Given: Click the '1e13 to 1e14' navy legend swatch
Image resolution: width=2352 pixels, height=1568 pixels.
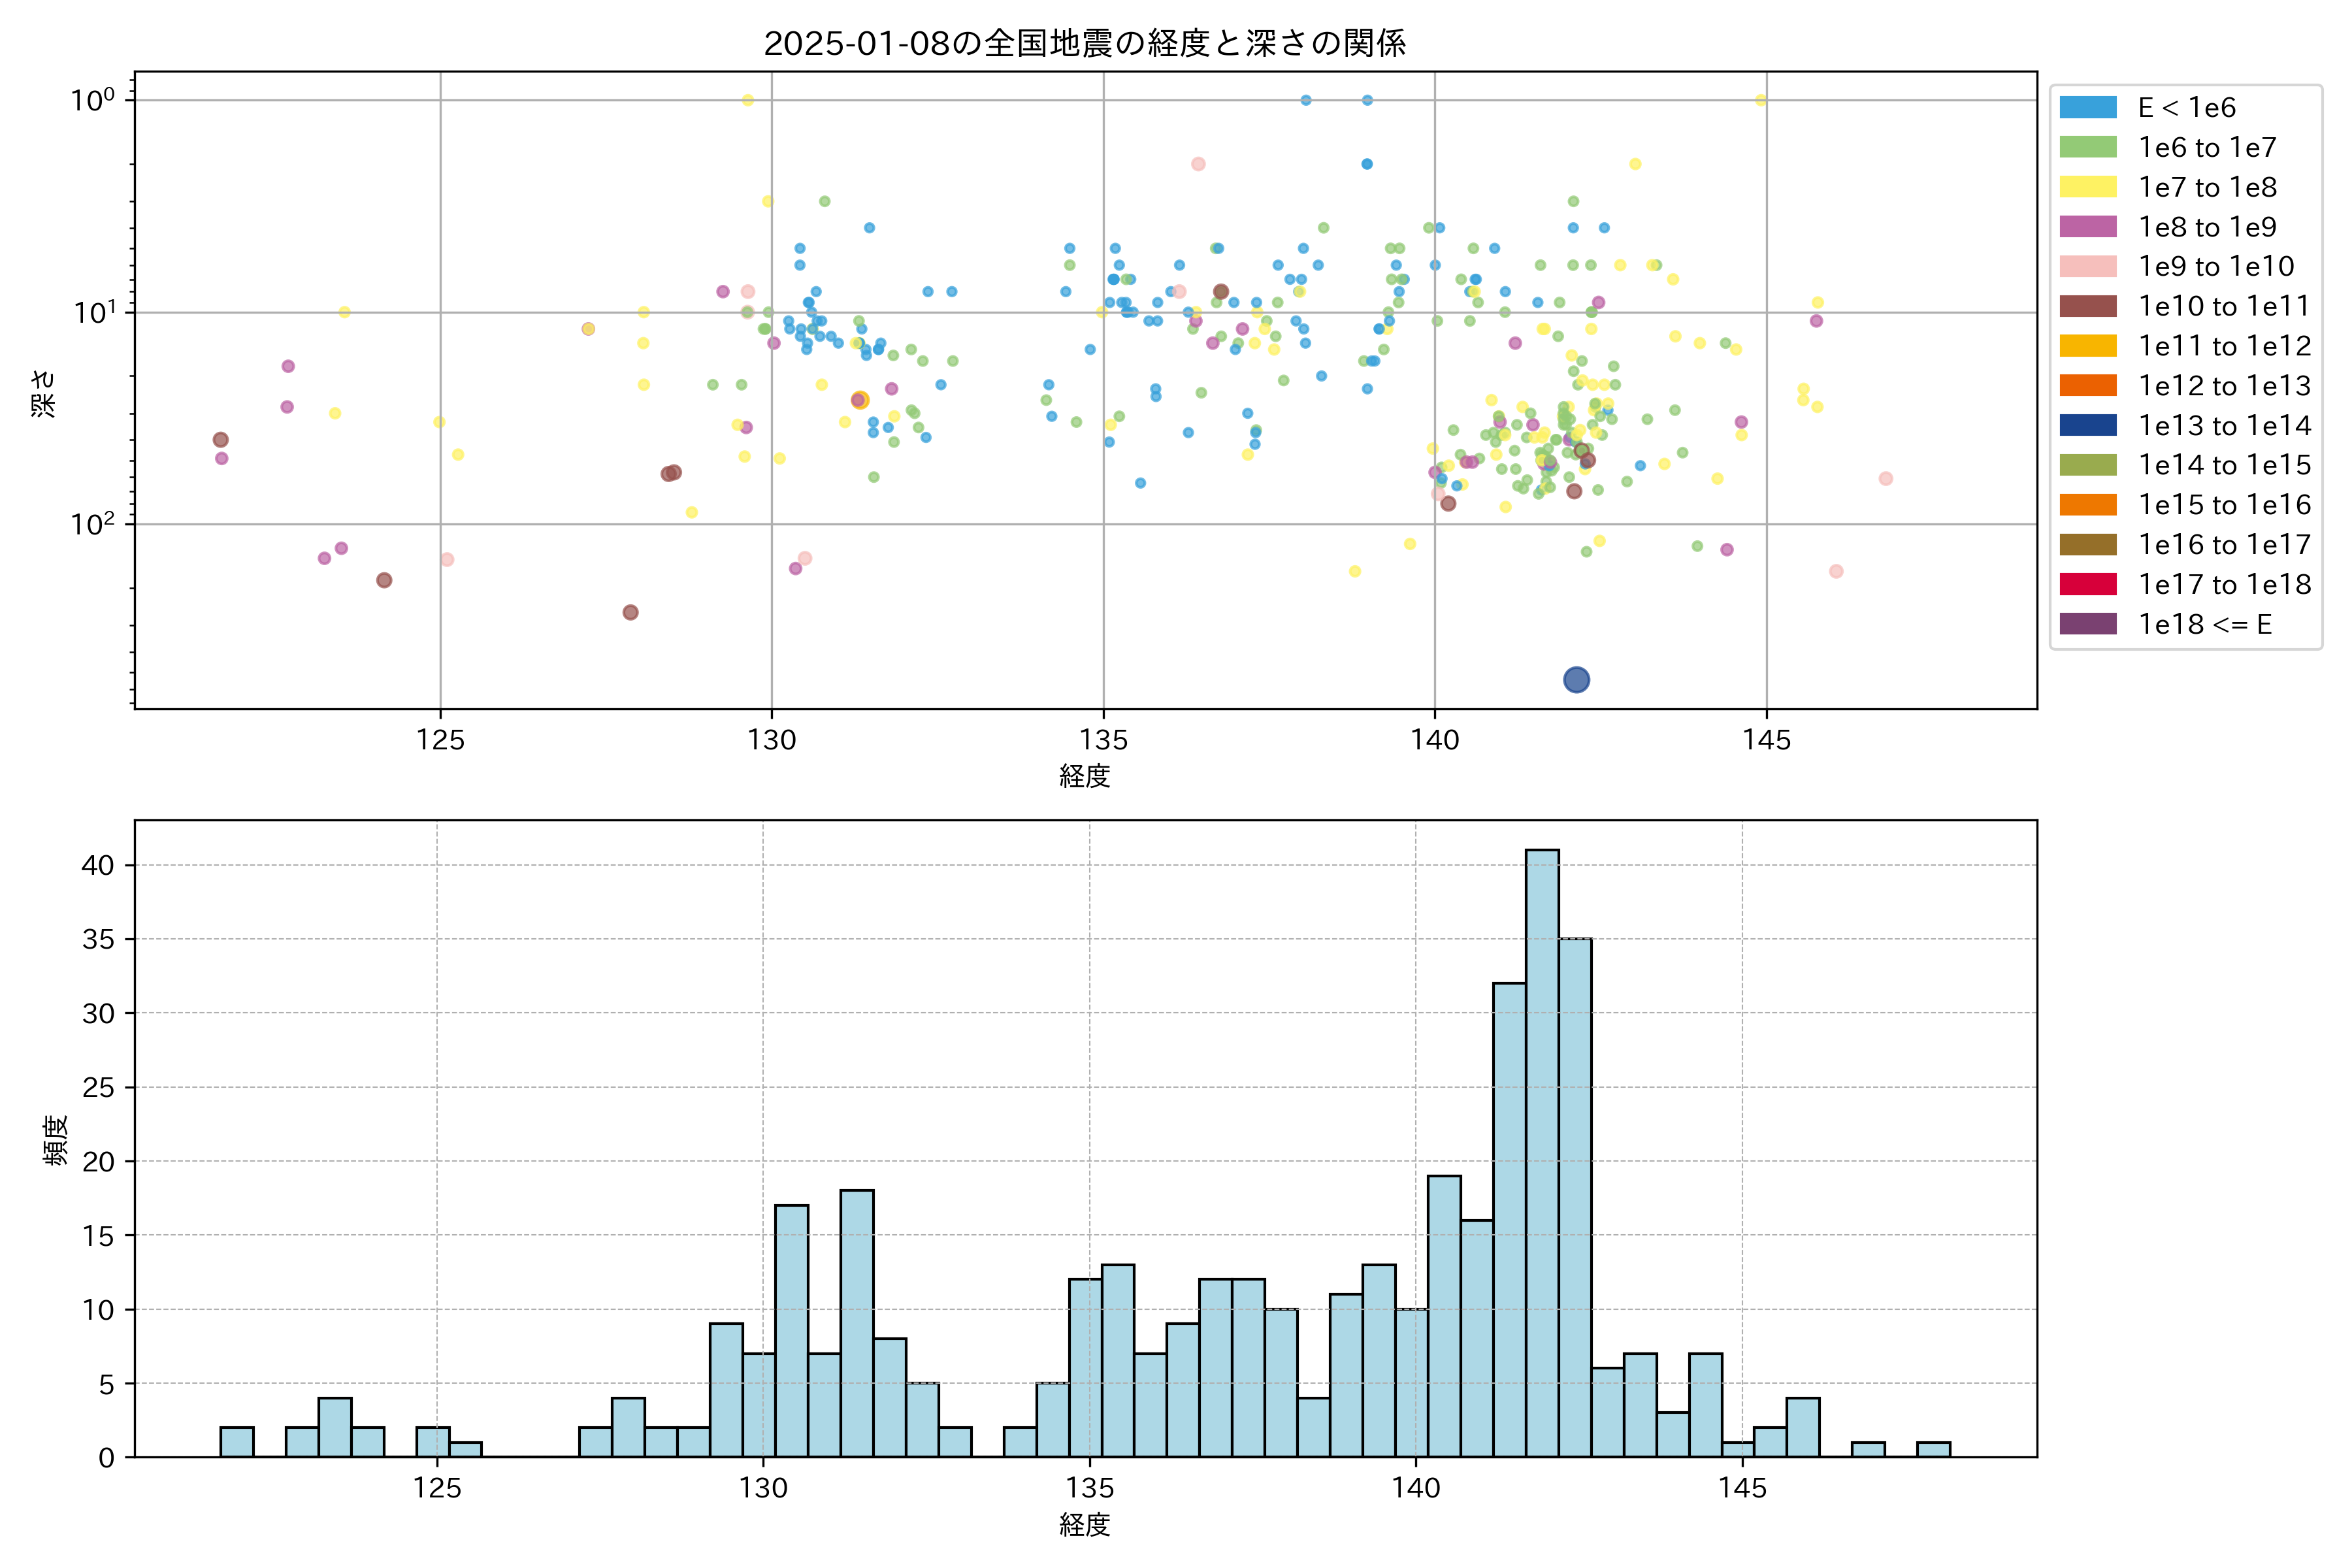Looking at the screenshot, I should 2087,425.
